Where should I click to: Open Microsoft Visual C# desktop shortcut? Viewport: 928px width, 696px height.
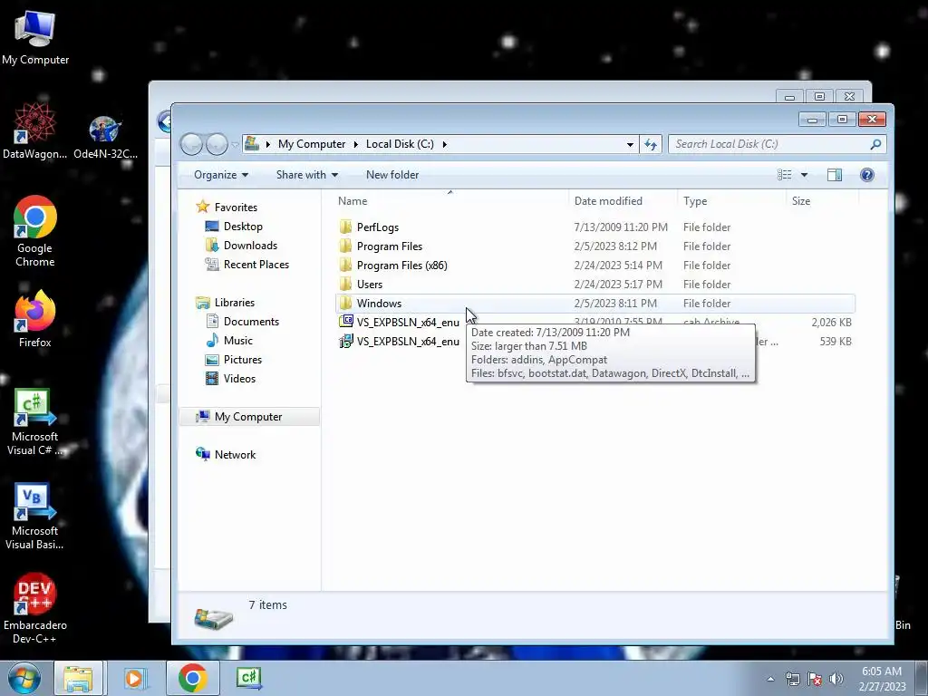tap(35, 421)
